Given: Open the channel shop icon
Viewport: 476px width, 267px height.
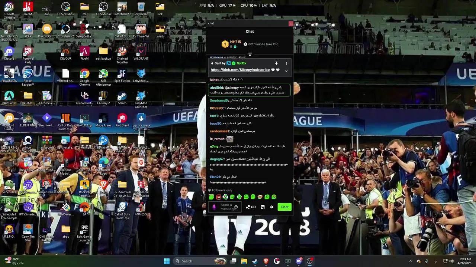Looking at the screenshot, I should click(x=263, y=207).
